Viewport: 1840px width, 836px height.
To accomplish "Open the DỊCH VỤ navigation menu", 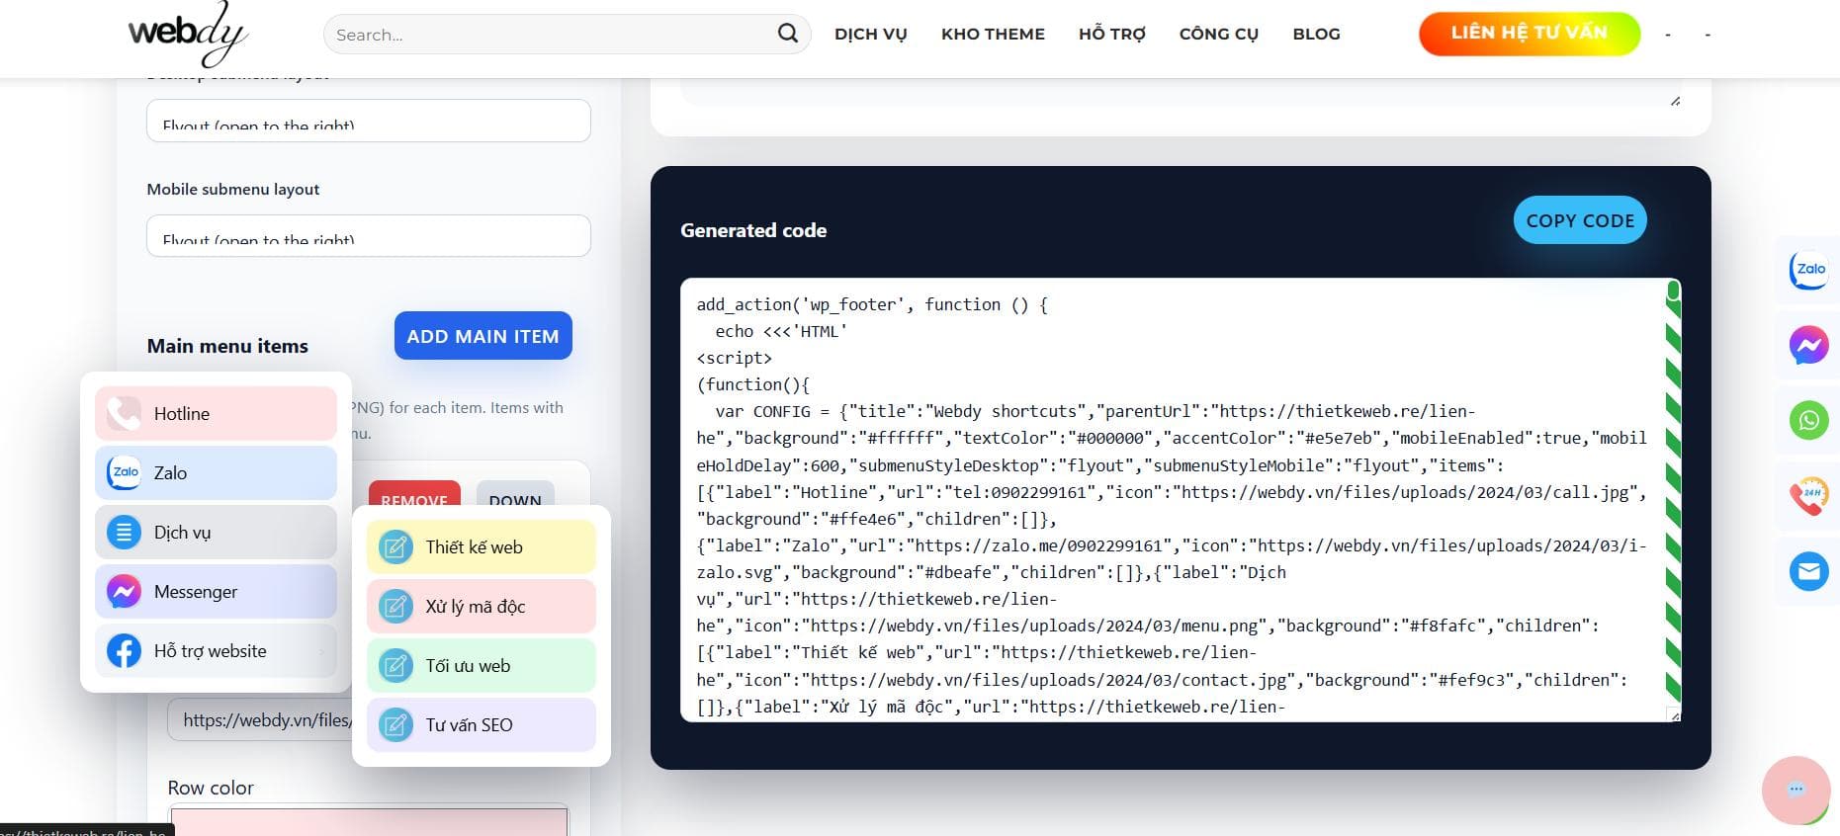I will tap(870, 34).
